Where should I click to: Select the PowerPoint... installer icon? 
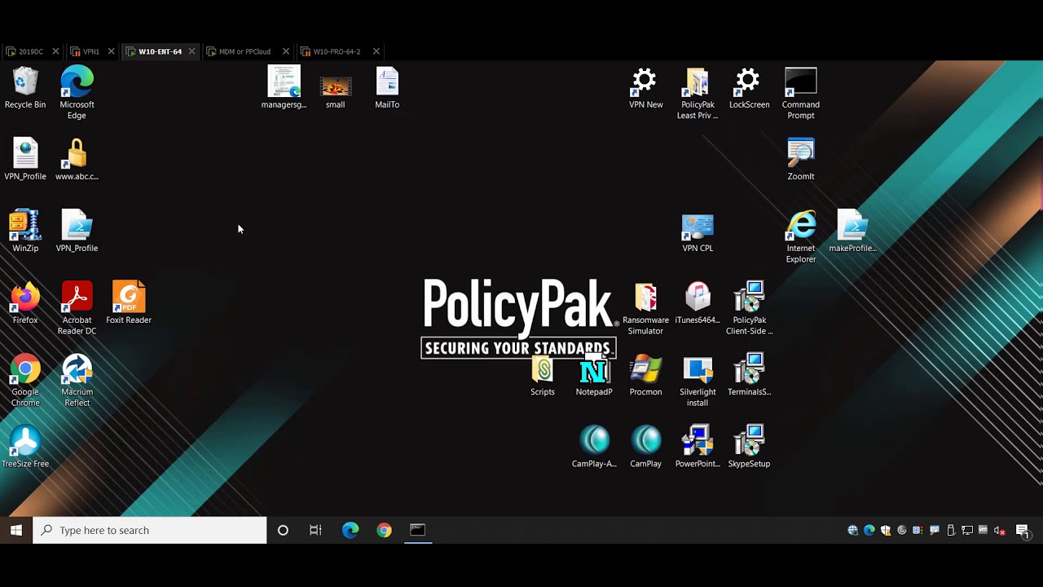point(698,447)
